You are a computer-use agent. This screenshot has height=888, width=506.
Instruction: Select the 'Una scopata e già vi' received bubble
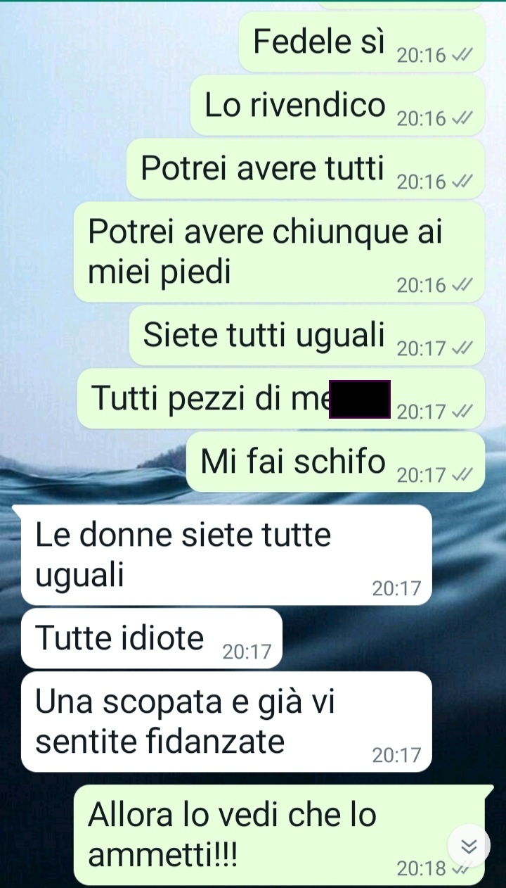tap(226, 722)
